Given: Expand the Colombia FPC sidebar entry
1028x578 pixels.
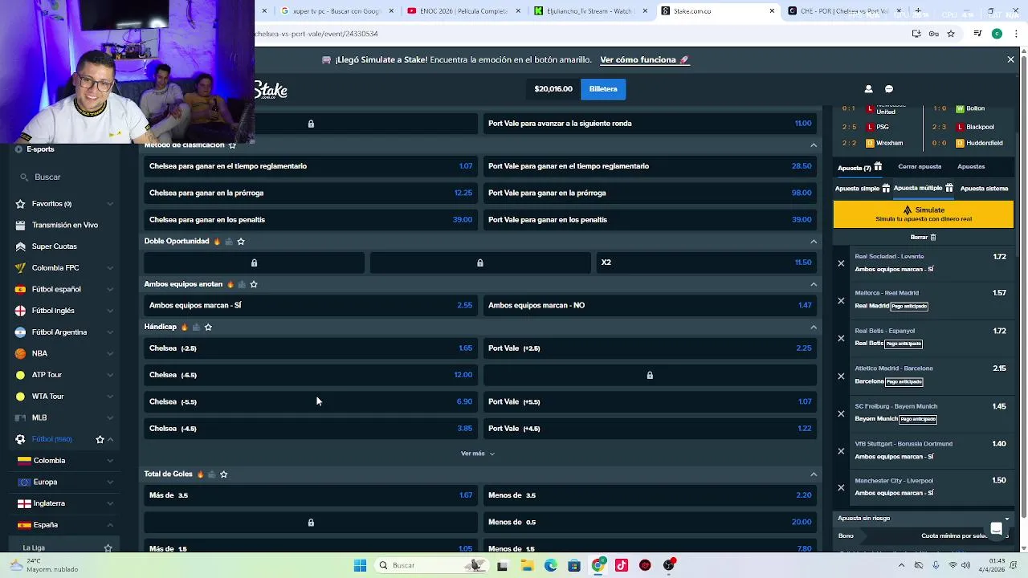Looking at the screenshot, I should tap(110, 268).
